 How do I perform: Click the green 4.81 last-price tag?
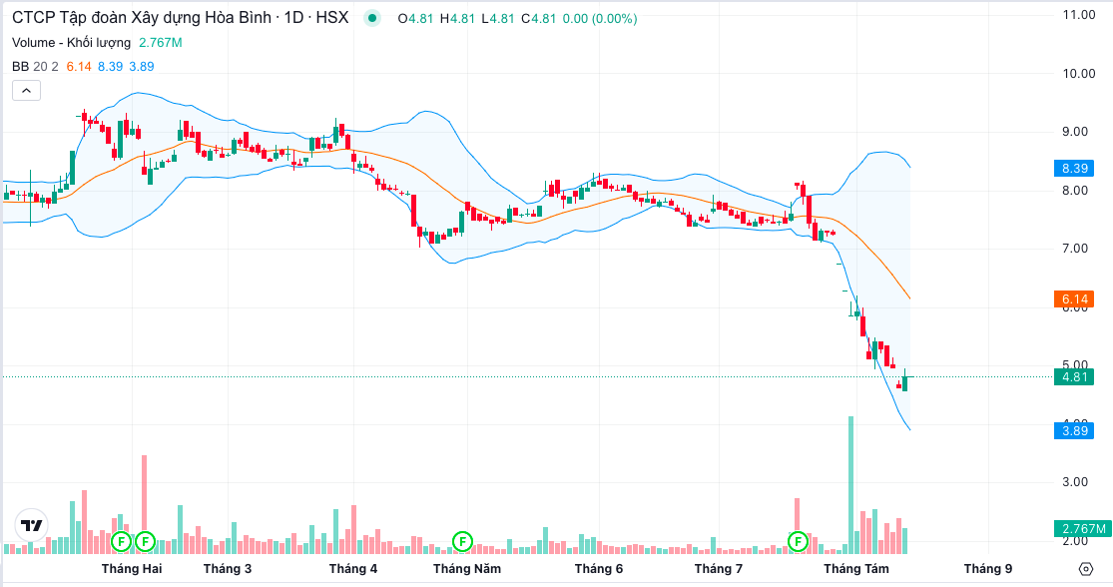pos(1074,377)
